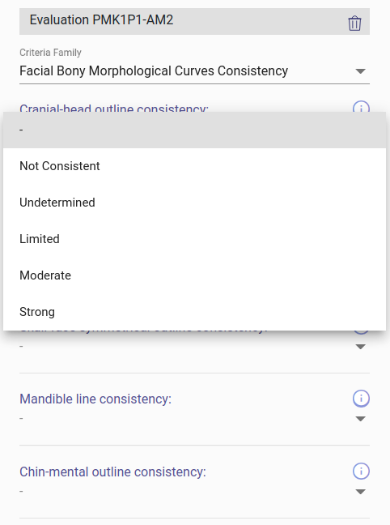This screenshot has height=525, width=390.
Task: Select the Moderate option
Action: [x=194, y=275]
